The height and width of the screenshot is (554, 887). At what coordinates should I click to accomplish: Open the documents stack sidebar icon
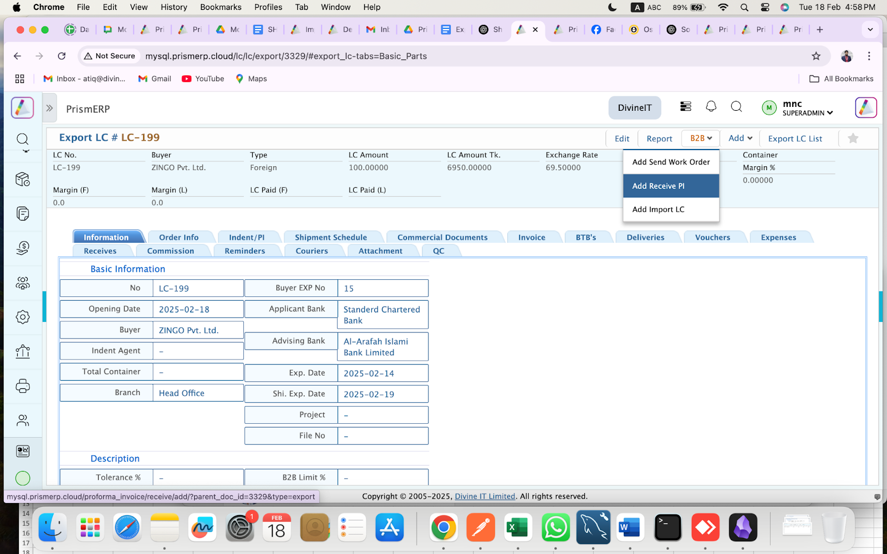coord(23,213)
